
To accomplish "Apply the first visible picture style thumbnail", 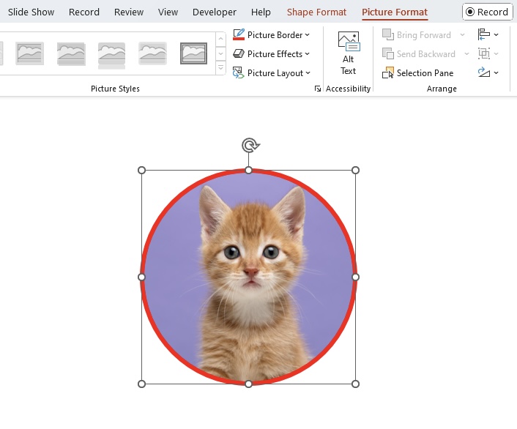I will point(30,53).
